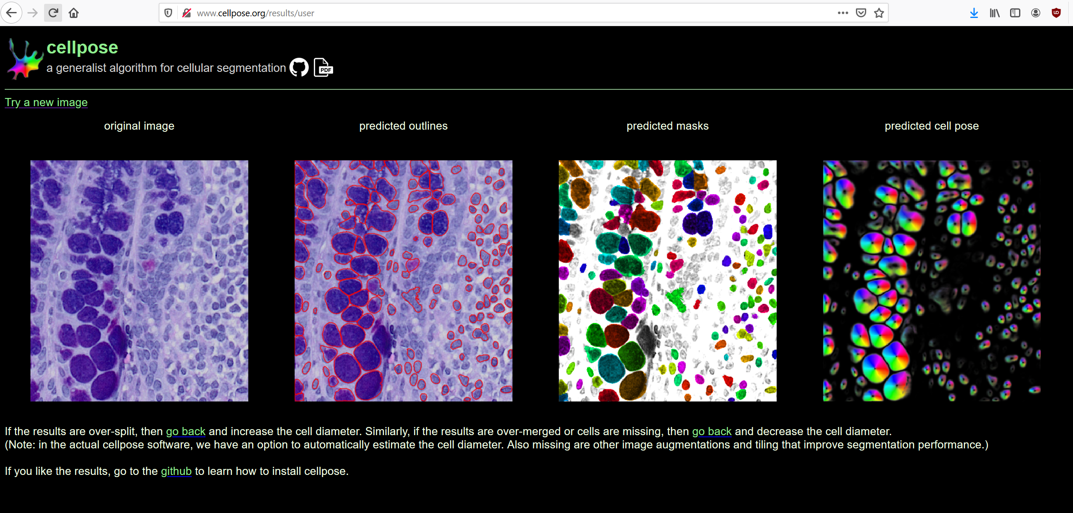Open the Library bookshelf icon
1073x513 pixels.
pos(995,13)
